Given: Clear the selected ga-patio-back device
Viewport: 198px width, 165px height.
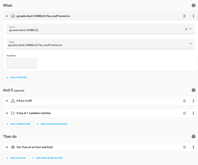Looking at the screenshot, I should pyautogui.click(x=186, y=29).
